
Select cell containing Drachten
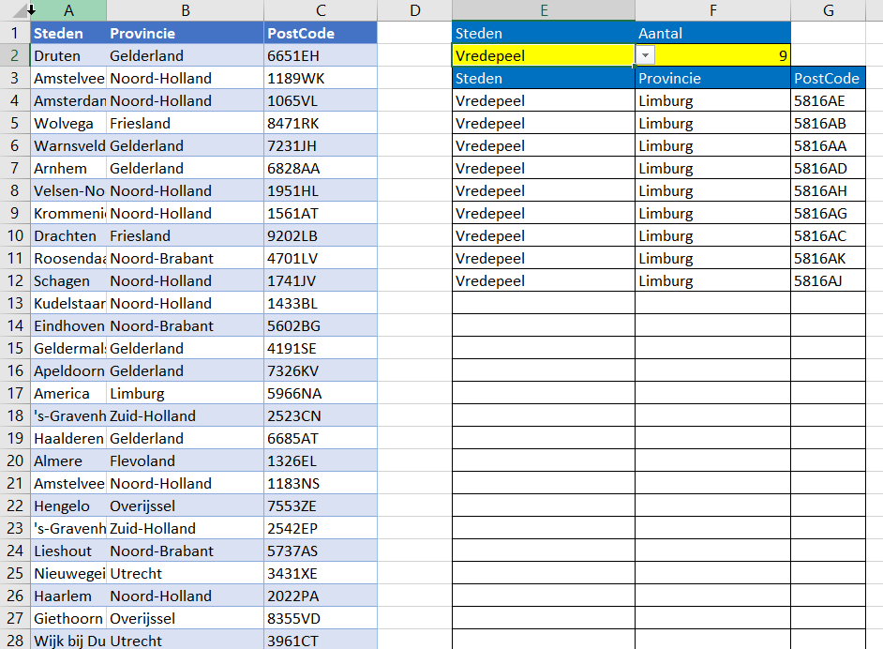click(68, 235)
